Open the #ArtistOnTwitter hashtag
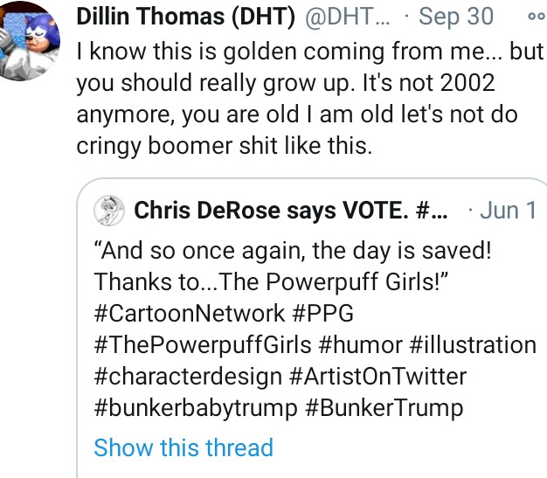This screenshot has height=478, width=547. pyautogui.click(x=377, y=376)
